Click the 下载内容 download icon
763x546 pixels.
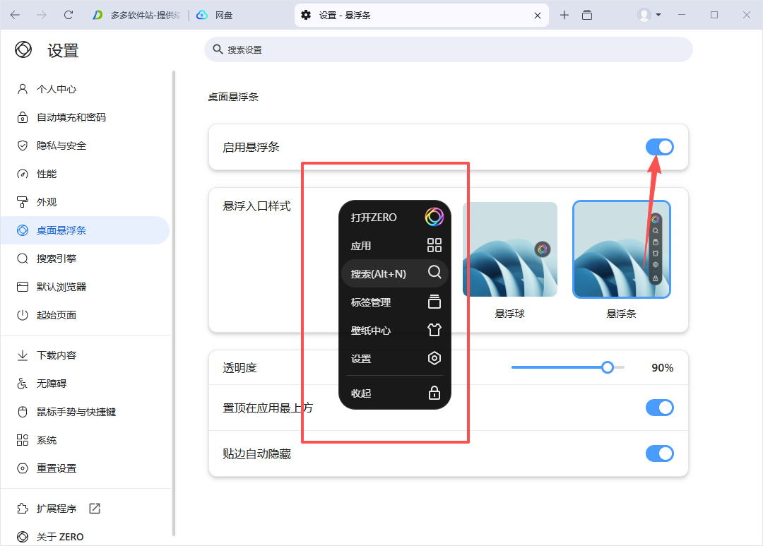point(23,355)
